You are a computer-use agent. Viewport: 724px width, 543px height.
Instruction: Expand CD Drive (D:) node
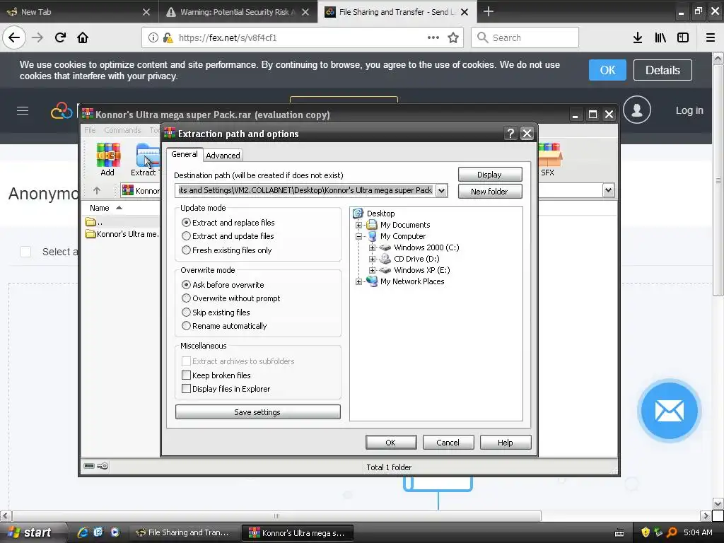pyautogui.click(x=372, y=259)
